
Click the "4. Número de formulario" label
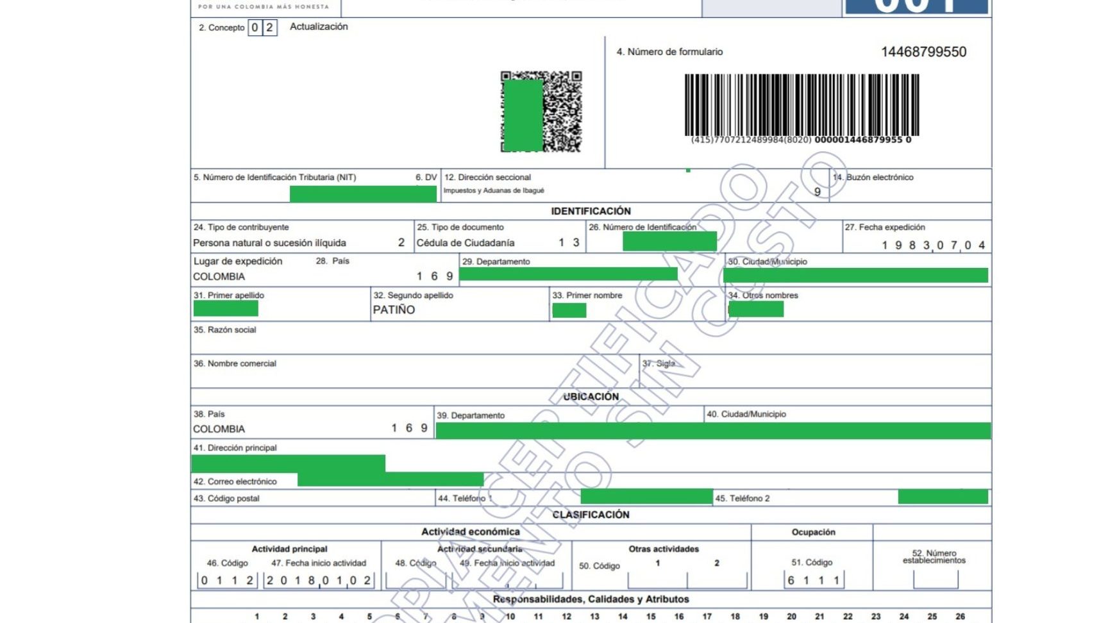pyautogui.click(x=669, y=52)
